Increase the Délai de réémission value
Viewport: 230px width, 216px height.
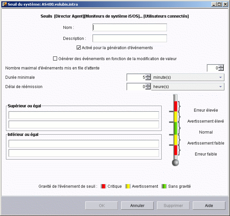click(x=148, y=85)
